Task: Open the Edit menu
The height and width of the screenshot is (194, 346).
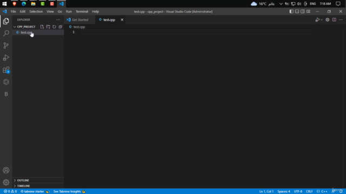Action: tap(23, 11)
